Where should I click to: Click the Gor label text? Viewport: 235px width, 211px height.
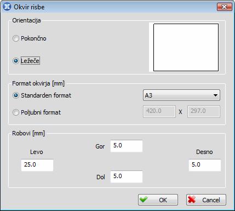pyautogui.click(x=100, y=146)
